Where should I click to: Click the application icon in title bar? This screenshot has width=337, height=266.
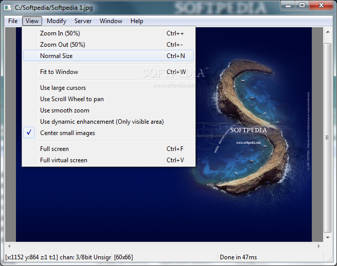click(8, 8)
